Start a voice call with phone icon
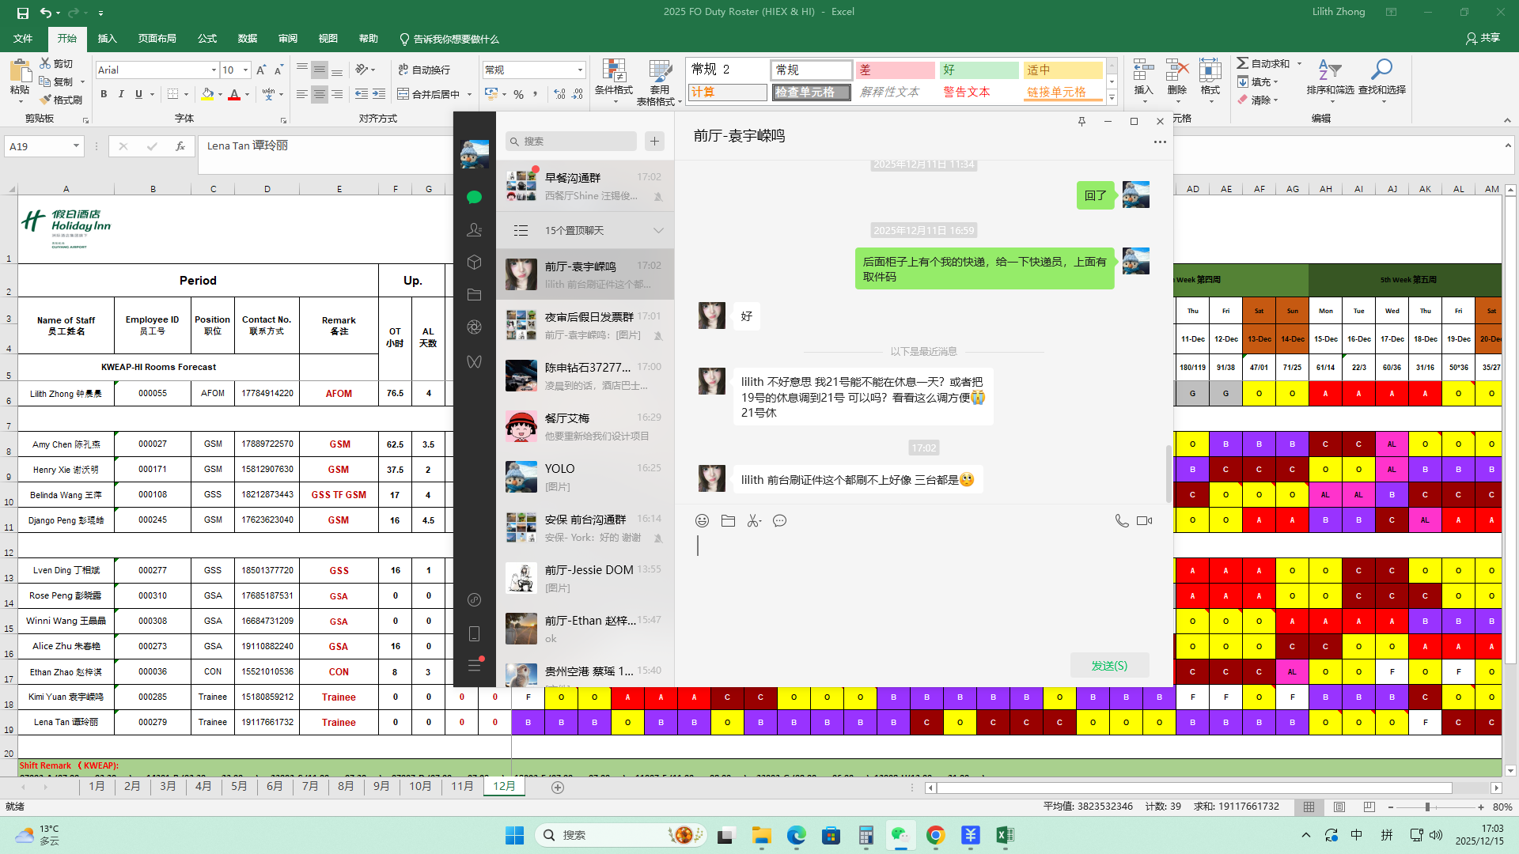The width and height of the screenshot is (1519, 854). point(1121,520)
